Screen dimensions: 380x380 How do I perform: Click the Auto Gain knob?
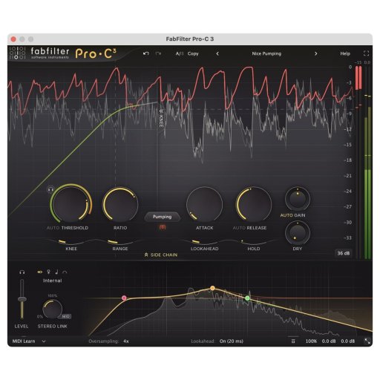tap(298, 199)
